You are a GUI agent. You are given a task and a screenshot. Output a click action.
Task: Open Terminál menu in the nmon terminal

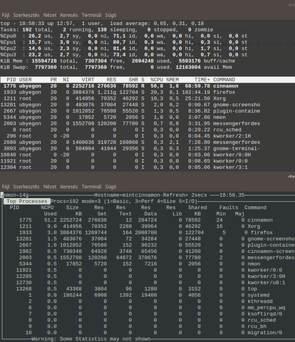(91, 187)
